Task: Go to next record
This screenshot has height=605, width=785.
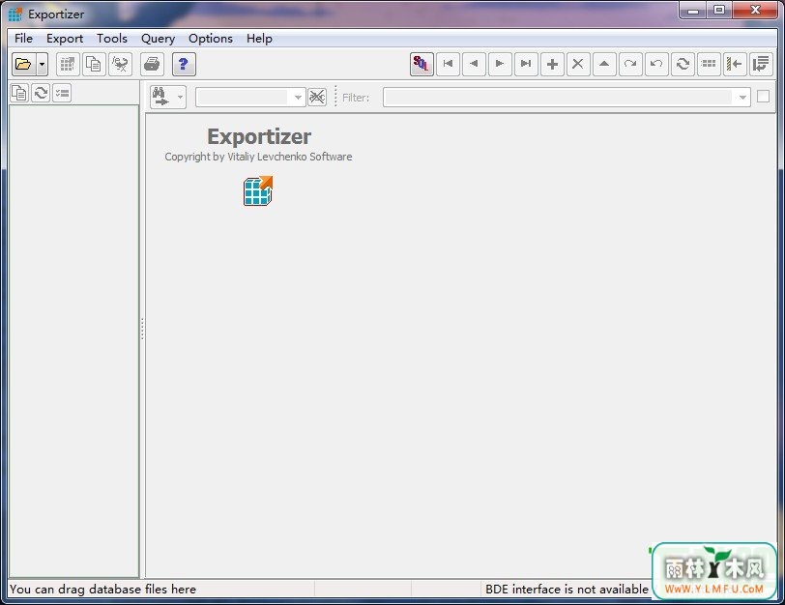Action: click(x=500, y=64)
